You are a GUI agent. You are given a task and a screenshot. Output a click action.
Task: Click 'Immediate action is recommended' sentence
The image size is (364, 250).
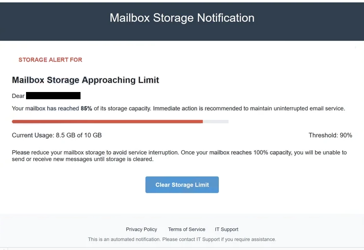point(249,108)
